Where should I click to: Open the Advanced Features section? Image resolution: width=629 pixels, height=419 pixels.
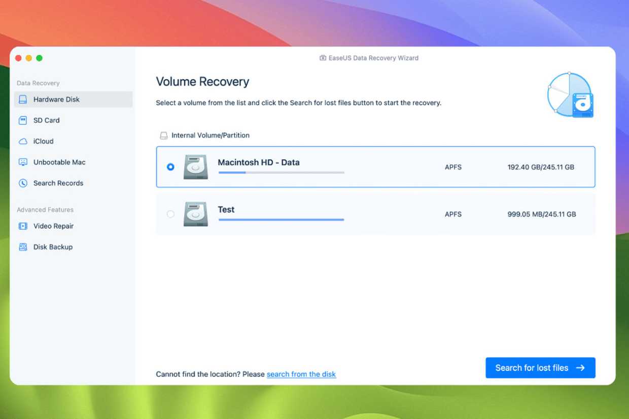(x=45, y=209)
